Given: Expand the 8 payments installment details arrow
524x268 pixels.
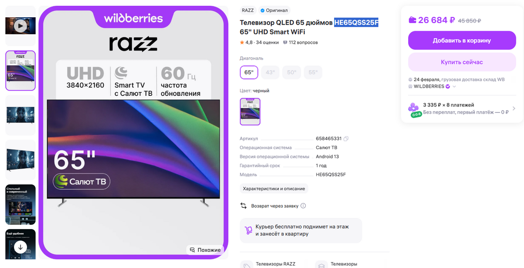Looking at the screenshot, I should click(513, 108).
